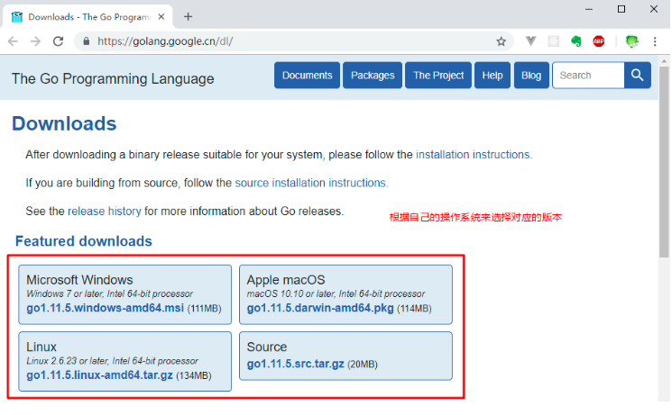Viewport: 672px width, 415px height.
Task: Minimize the browser window
Action: click(x=589, y=9)
